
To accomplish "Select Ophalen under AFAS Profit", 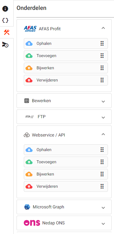I will (66, 44).
